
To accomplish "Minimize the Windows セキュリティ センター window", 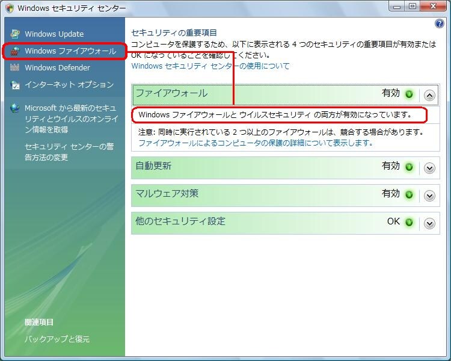I will 397,7.
